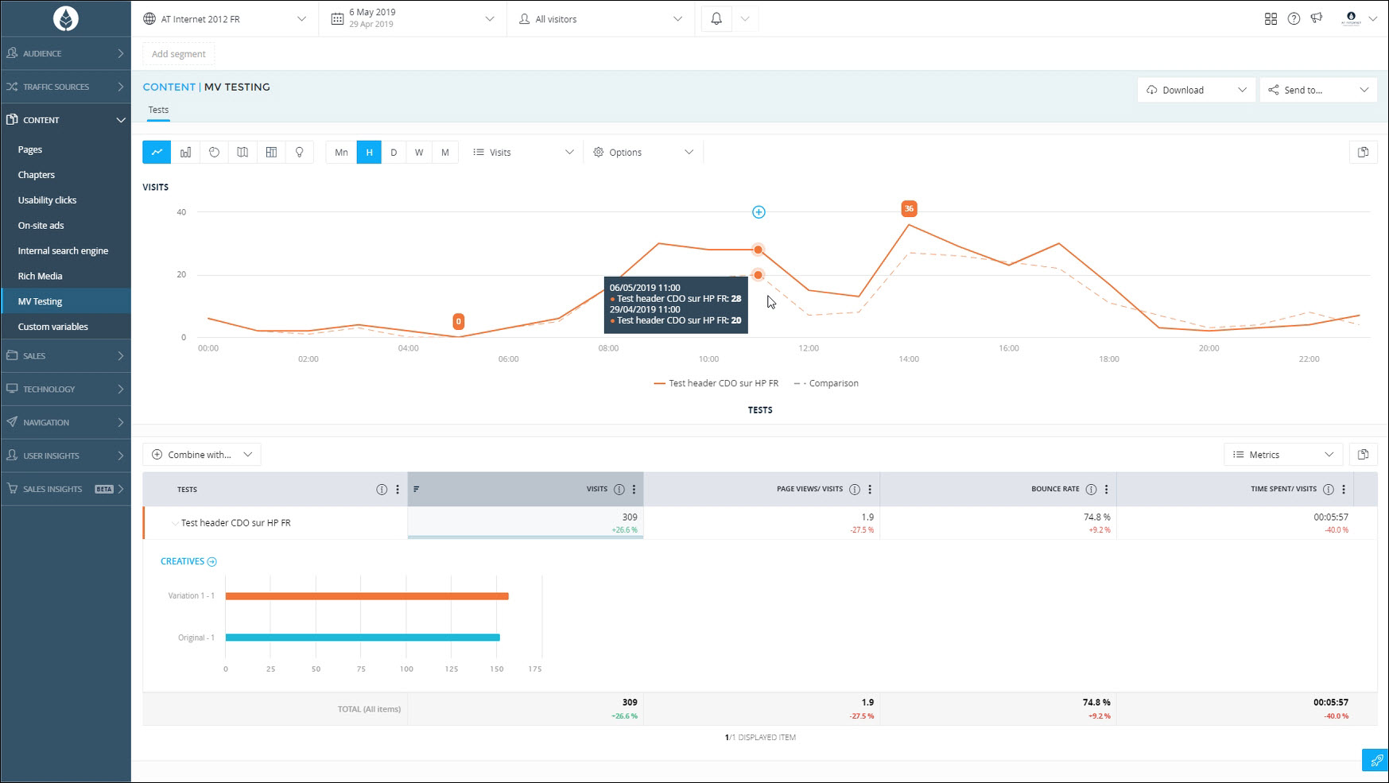Select the Tests tab

158,110
